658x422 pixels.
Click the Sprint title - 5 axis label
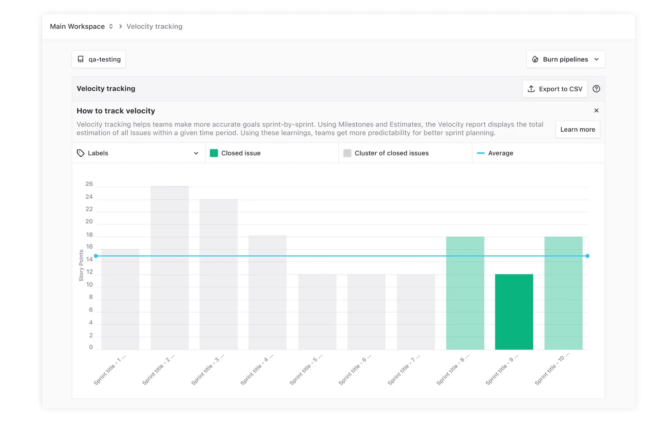pyautogui.click(x=306, y=370)
